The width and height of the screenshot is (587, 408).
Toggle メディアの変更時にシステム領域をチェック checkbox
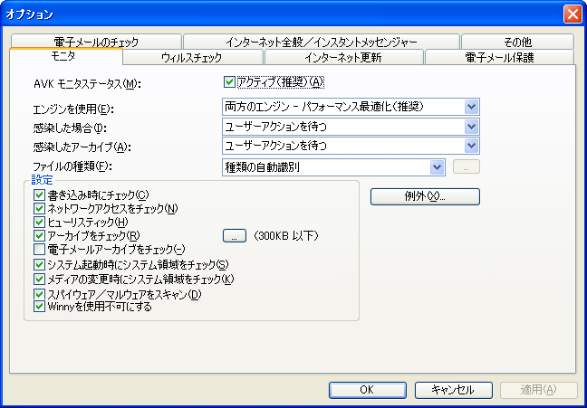point(39,279)
